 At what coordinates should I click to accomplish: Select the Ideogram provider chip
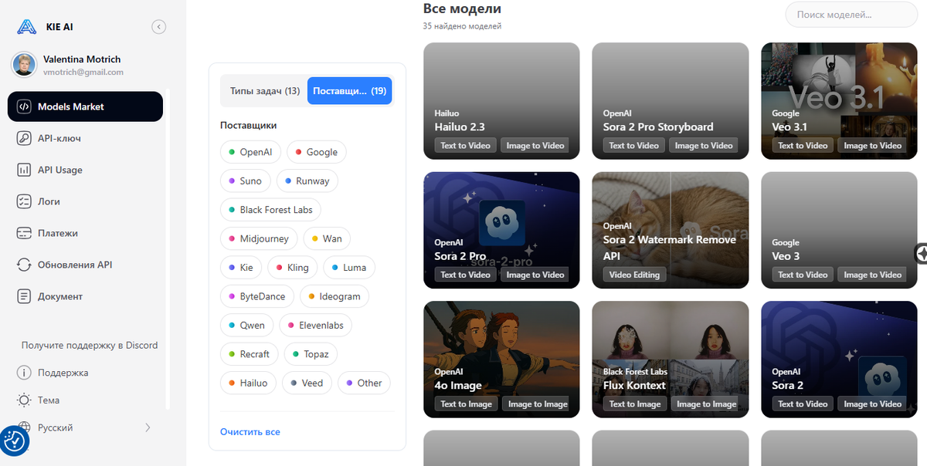tap(334, 296)
